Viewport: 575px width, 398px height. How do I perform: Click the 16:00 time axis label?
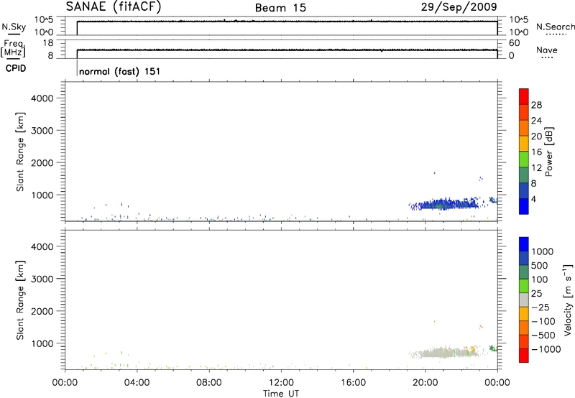point(353,383)
